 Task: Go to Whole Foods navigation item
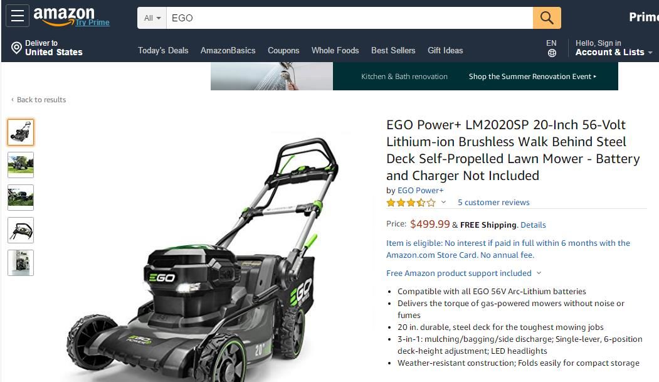[335, 50]
